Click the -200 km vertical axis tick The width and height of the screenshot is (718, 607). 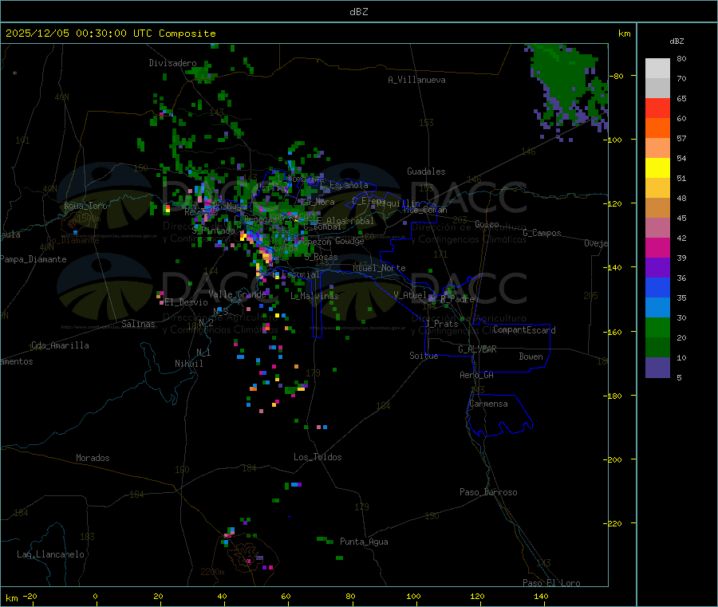click(612, 459)
